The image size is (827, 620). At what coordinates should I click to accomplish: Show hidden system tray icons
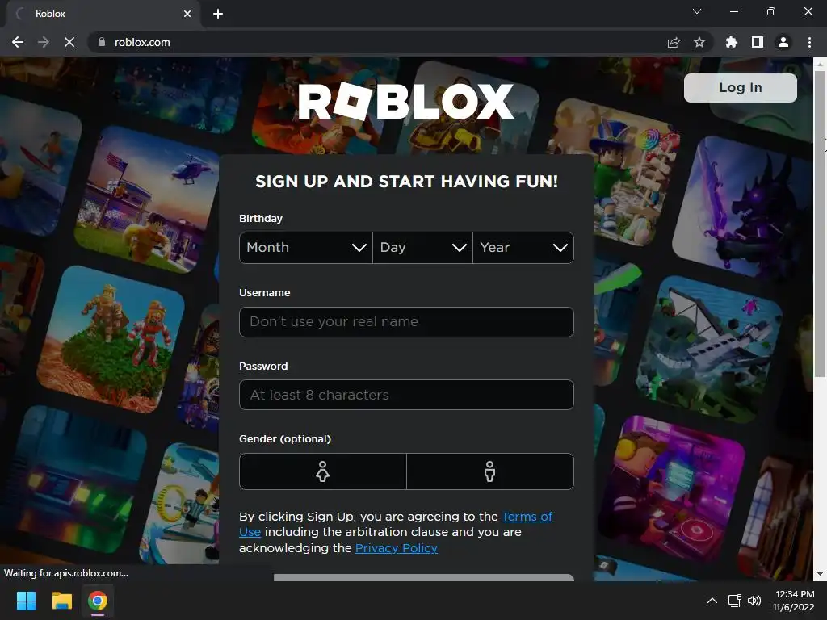[712, 601]
